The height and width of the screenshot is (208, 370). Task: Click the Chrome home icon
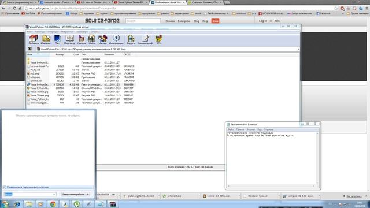pyautogui.click(x=20, y=8)
